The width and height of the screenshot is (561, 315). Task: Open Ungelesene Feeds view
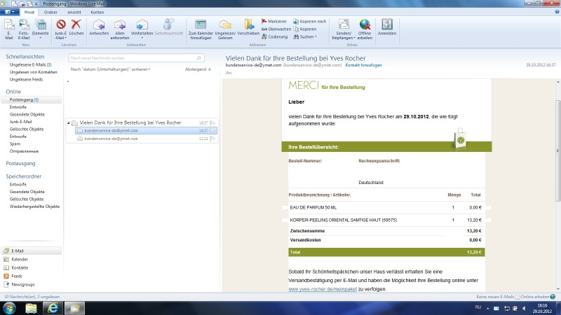point(26,79)
